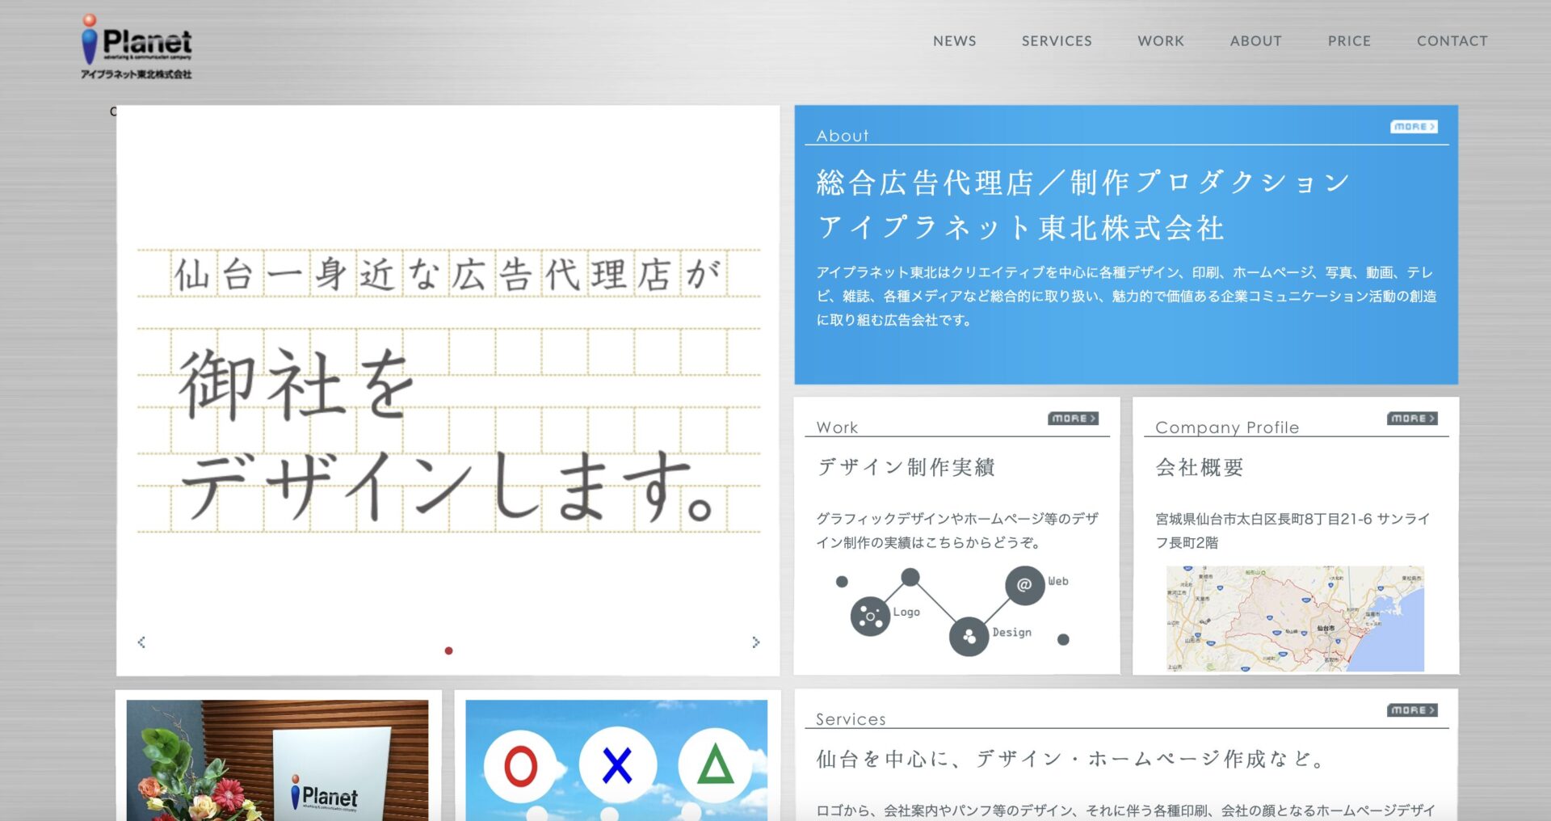Image resolution: width=1551 pixels, height=821 pixels.
Task: Open the circle-cross-triangle sky image
Action: coord(616,760)
